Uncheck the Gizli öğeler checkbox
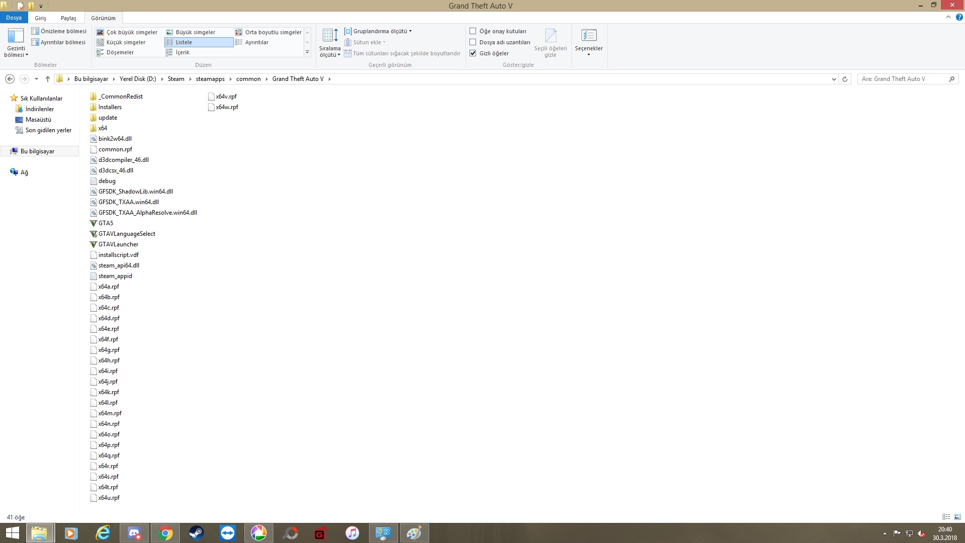965x543 pixels. pyautogui.click(x=472, y=53)
